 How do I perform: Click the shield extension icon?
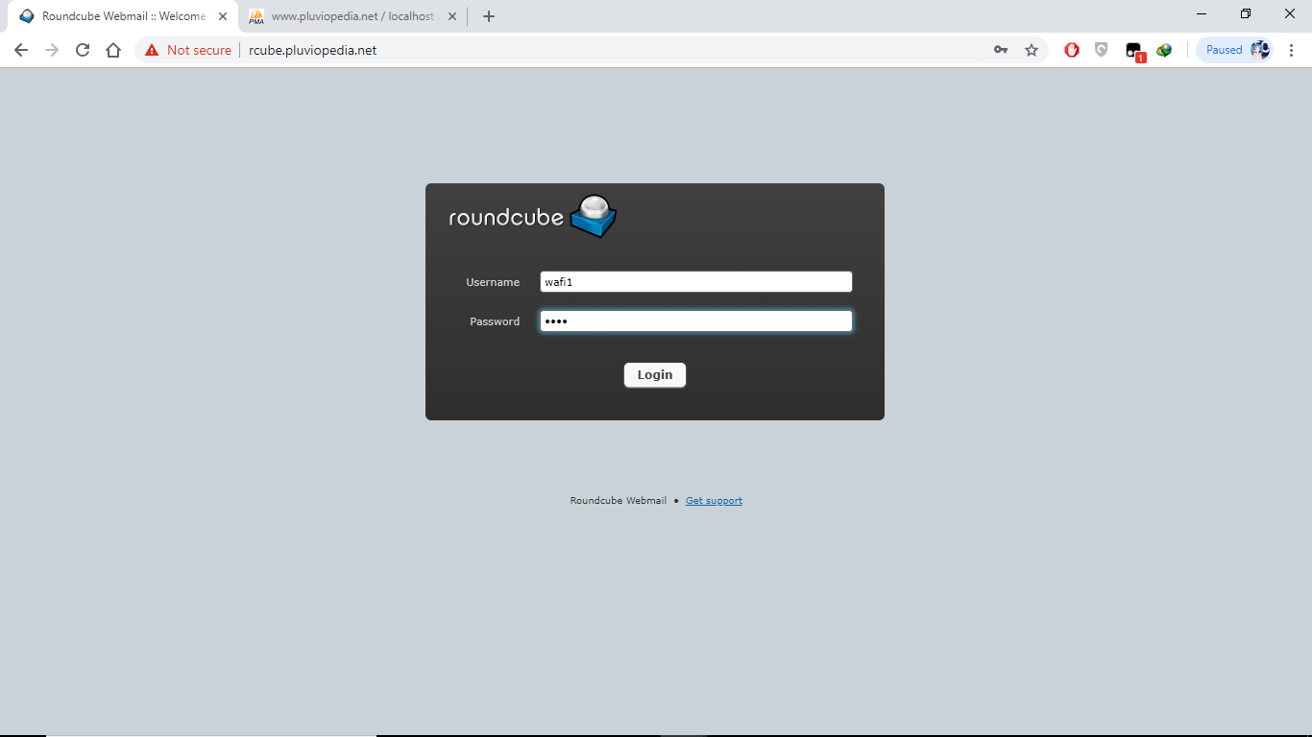[1101, 49]
